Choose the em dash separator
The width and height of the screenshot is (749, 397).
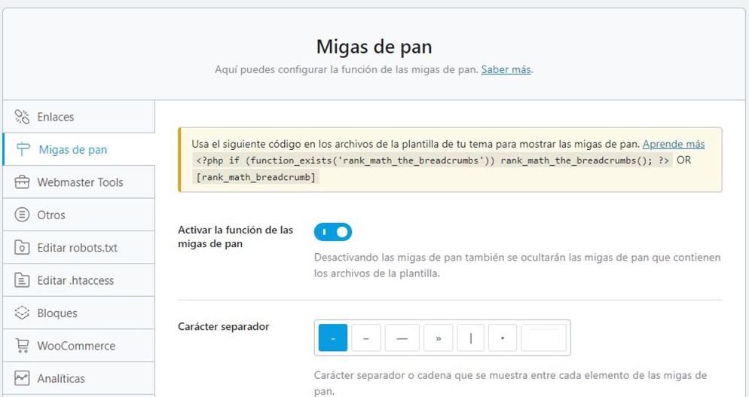click(x=402, y=338)
